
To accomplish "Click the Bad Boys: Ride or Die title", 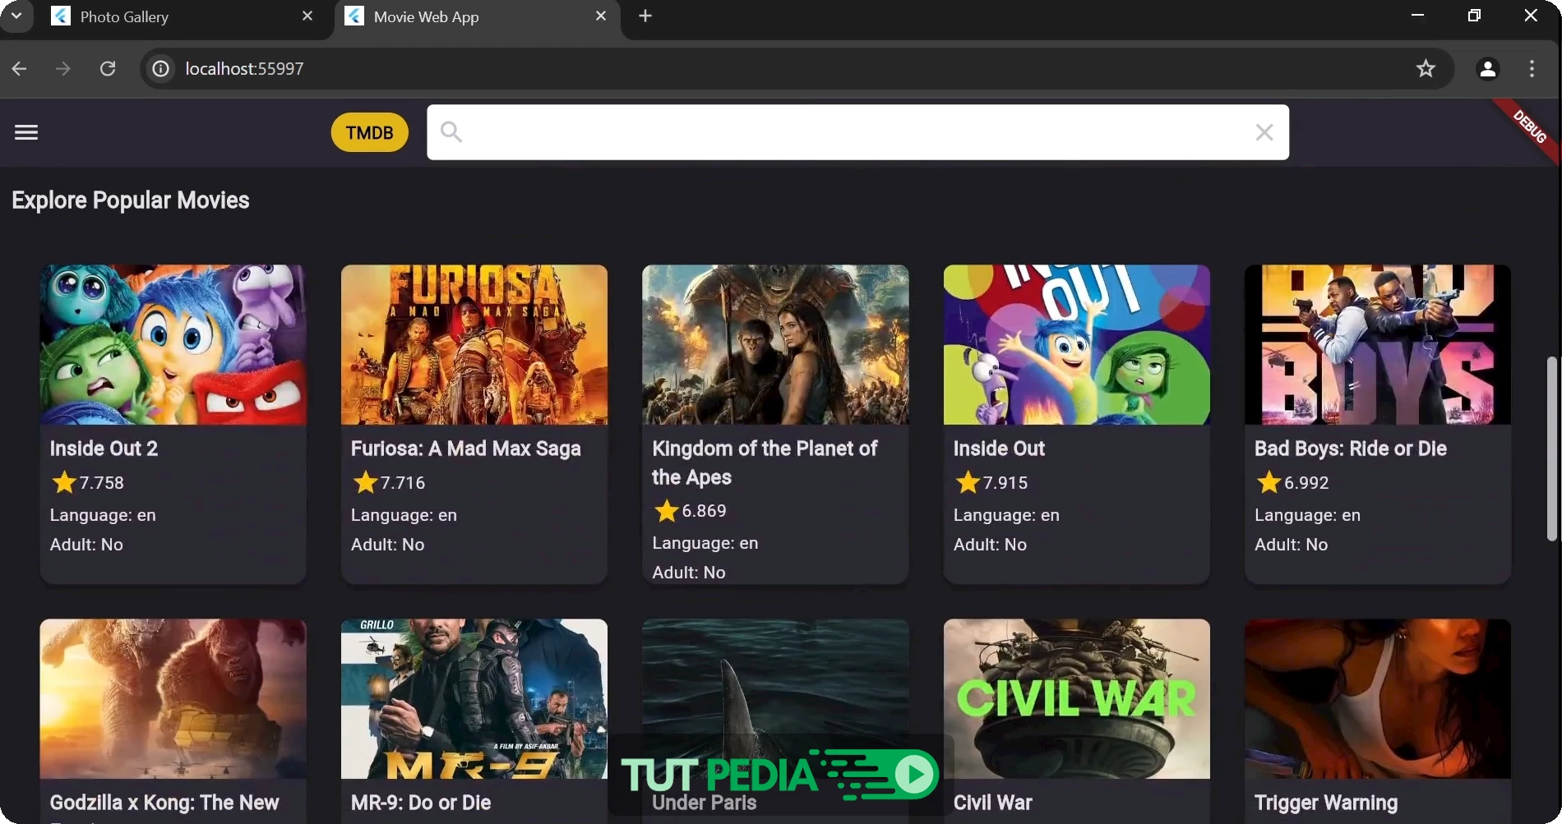I will click(1351, 449).
